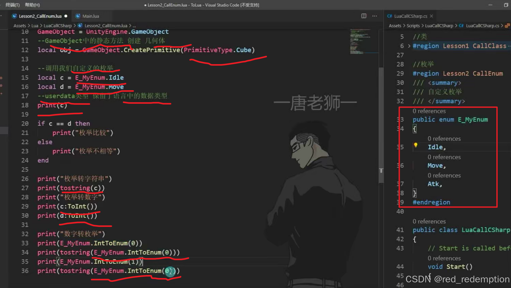The height and width of the screenshot is (288, 511).
Task: Click 0 references above Atk
Action: (444, 176)
